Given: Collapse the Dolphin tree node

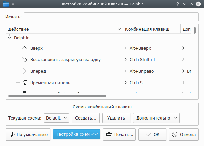Looking at the screenshot, I should point(10,38).
